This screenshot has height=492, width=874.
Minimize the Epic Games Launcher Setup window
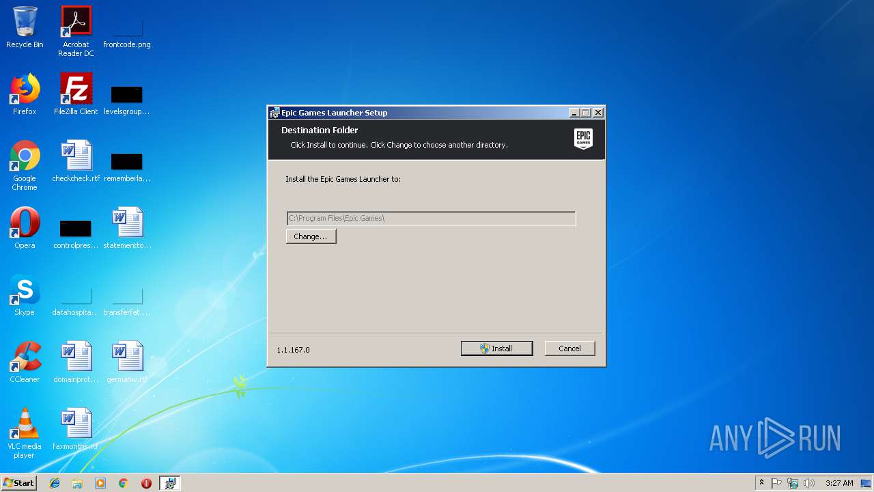coord(574,113)
